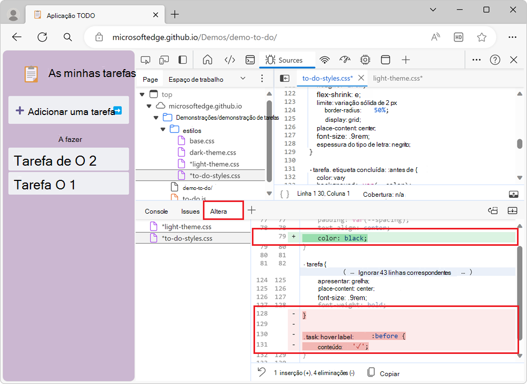
Task: Select dark-theme.css in the file tree
Action: point(212,152)
